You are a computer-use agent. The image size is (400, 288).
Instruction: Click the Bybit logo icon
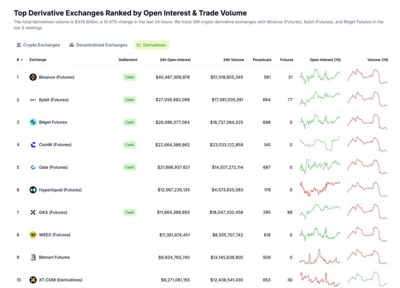[33, 100]
